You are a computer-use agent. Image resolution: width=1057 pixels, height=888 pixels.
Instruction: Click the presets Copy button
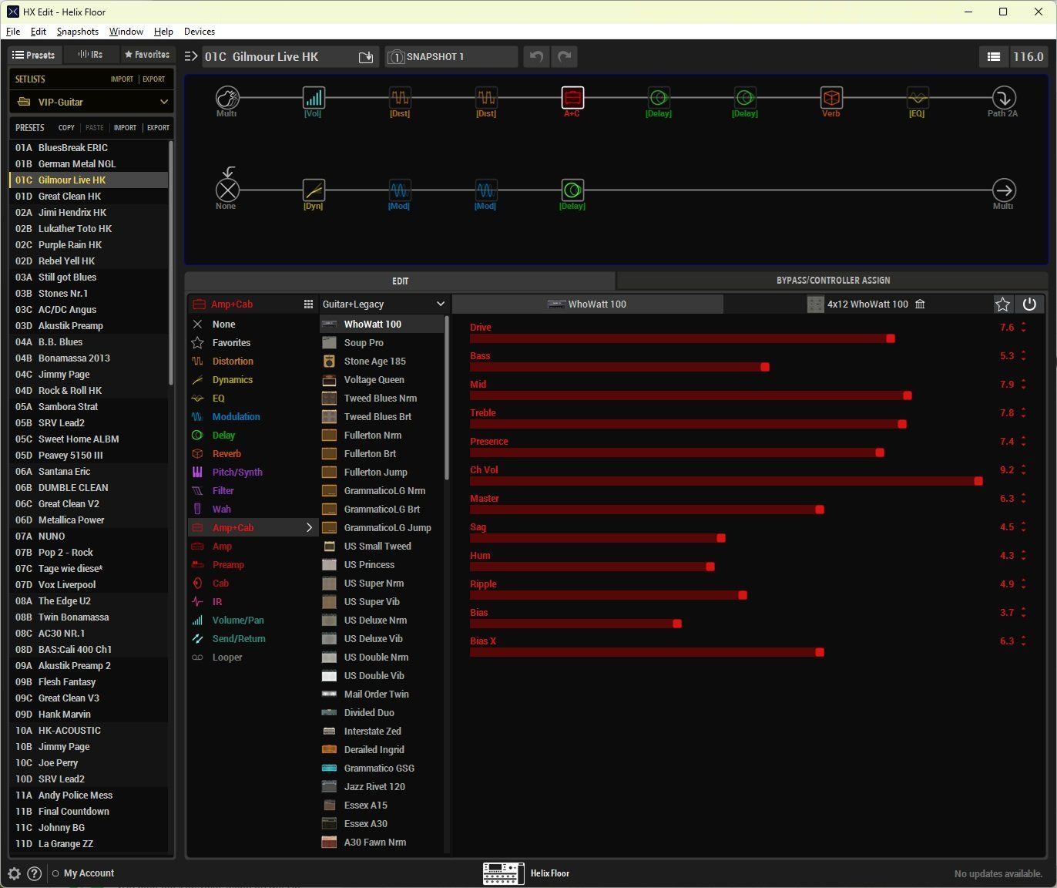[x=67, y=128]
